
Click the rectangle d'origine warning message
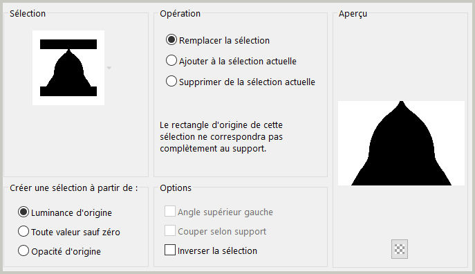tap(221, 137)
